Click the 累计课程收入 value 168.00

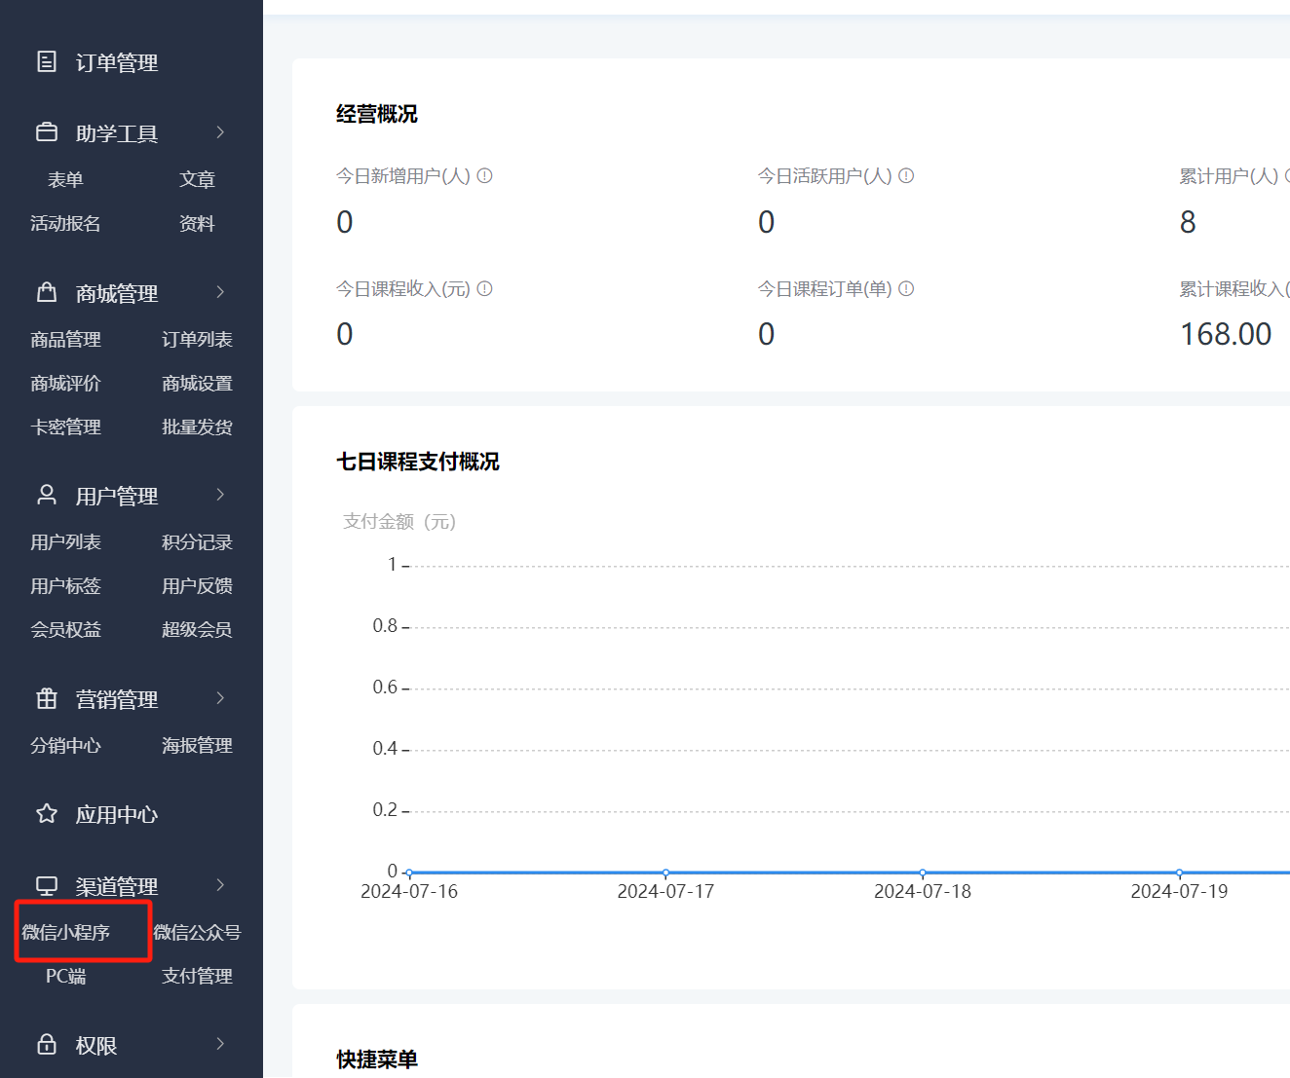click(x=1226, y=335)
